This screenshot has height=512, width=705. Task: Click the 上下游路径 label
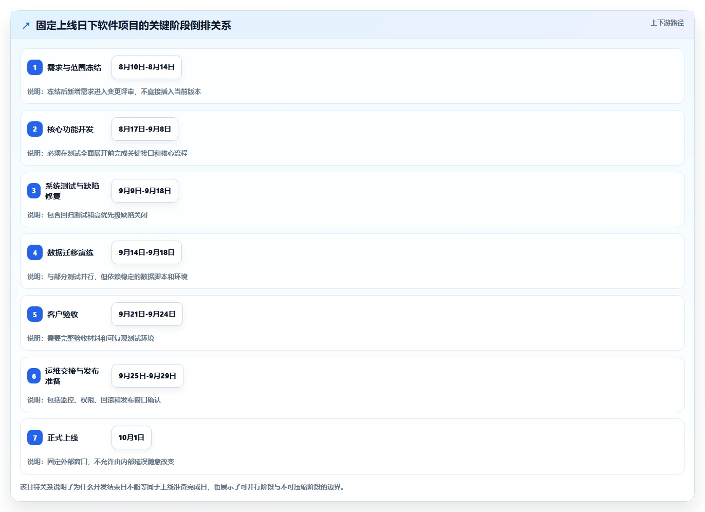click(x=667, y=23)
